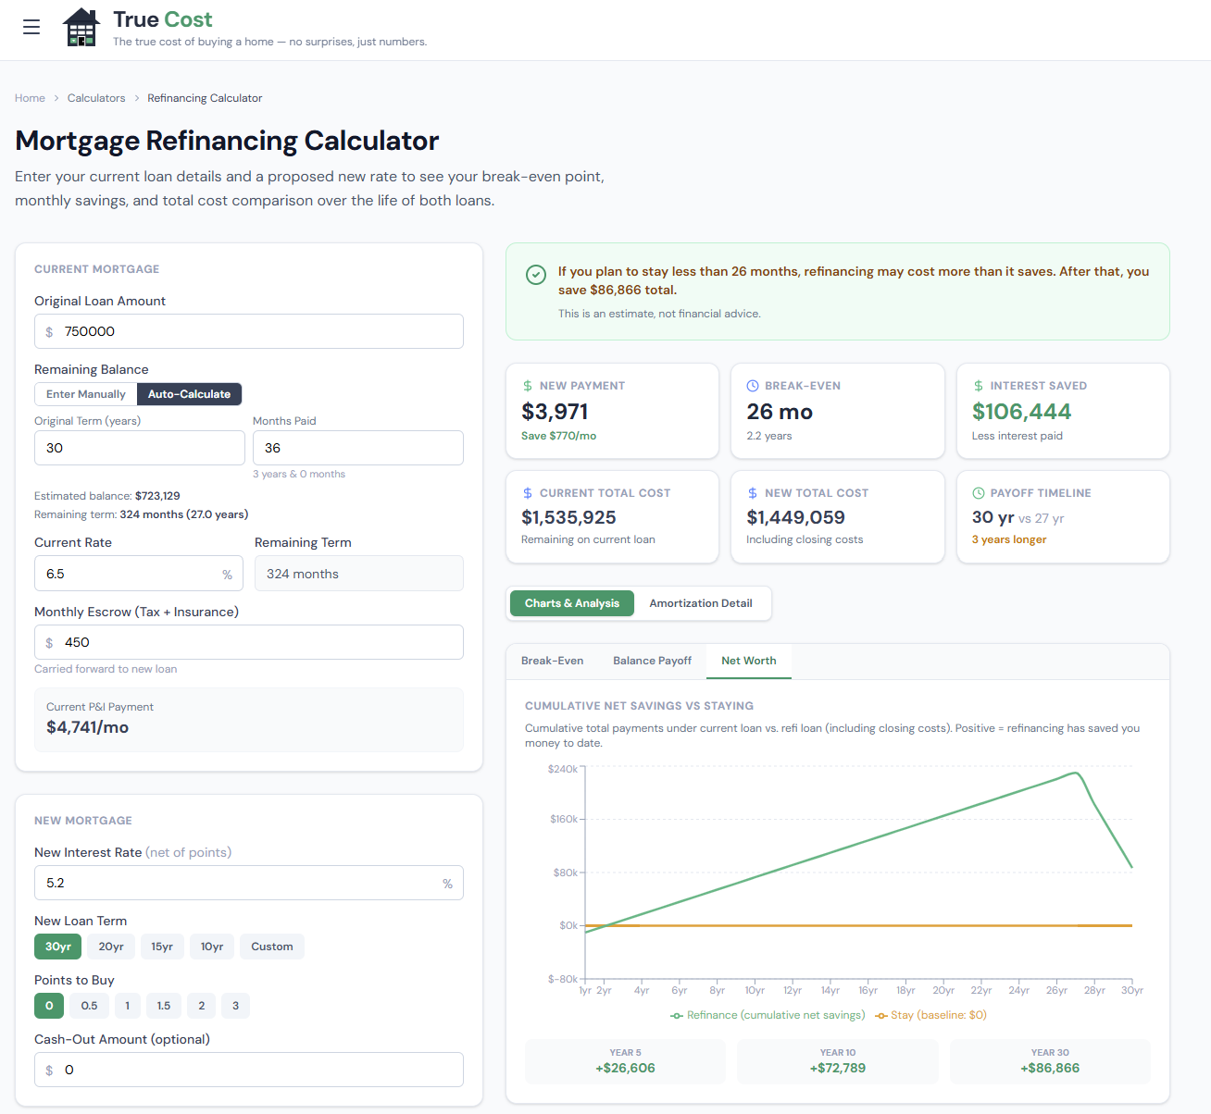Click the Interest Saved dollar icon
1211x1114 pixels.
(979, 386)
